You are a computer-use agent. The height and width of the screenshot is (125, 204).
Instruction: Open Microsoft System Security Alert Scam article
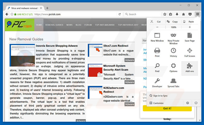click(116, 68)
